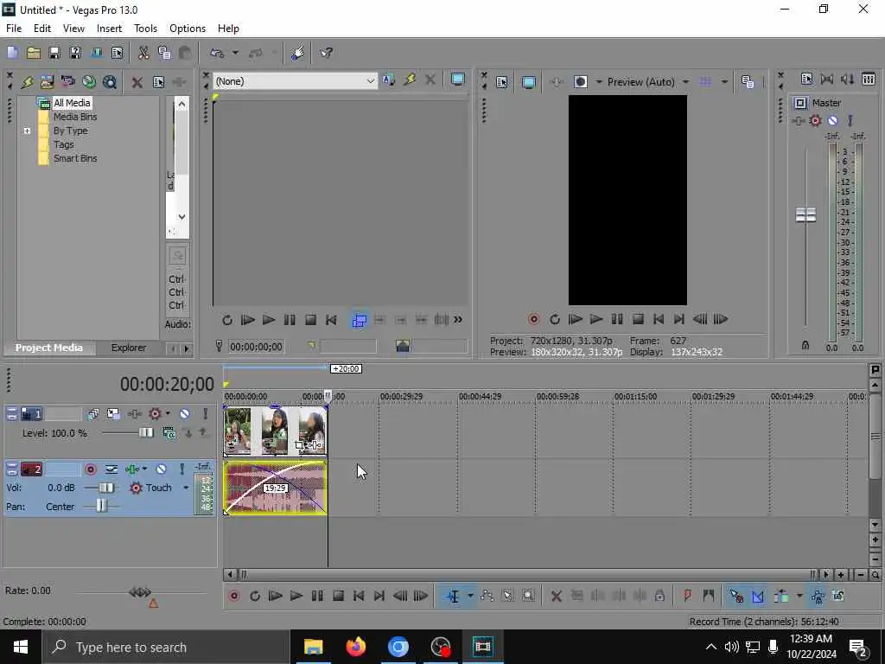Open the Preview (Auto) quality dropdown

pyautogui.click(x=685, y=82)
